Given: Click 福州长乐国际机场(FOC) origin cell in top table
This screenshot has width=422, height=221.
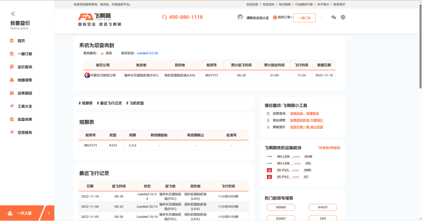Looking at the screenshot, I should pos(141,76).
